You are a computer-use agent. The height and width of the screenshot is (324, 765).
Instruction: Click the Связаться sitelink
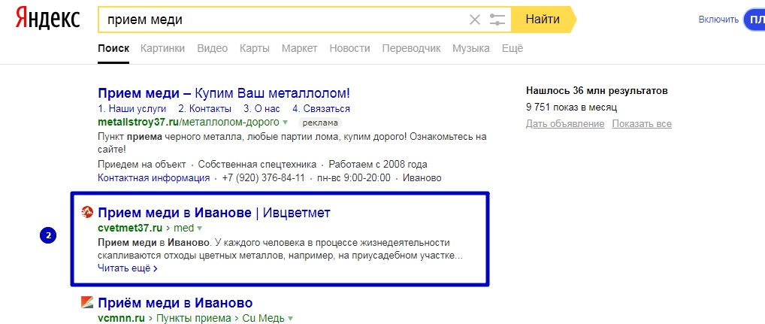tap(321, 108)
